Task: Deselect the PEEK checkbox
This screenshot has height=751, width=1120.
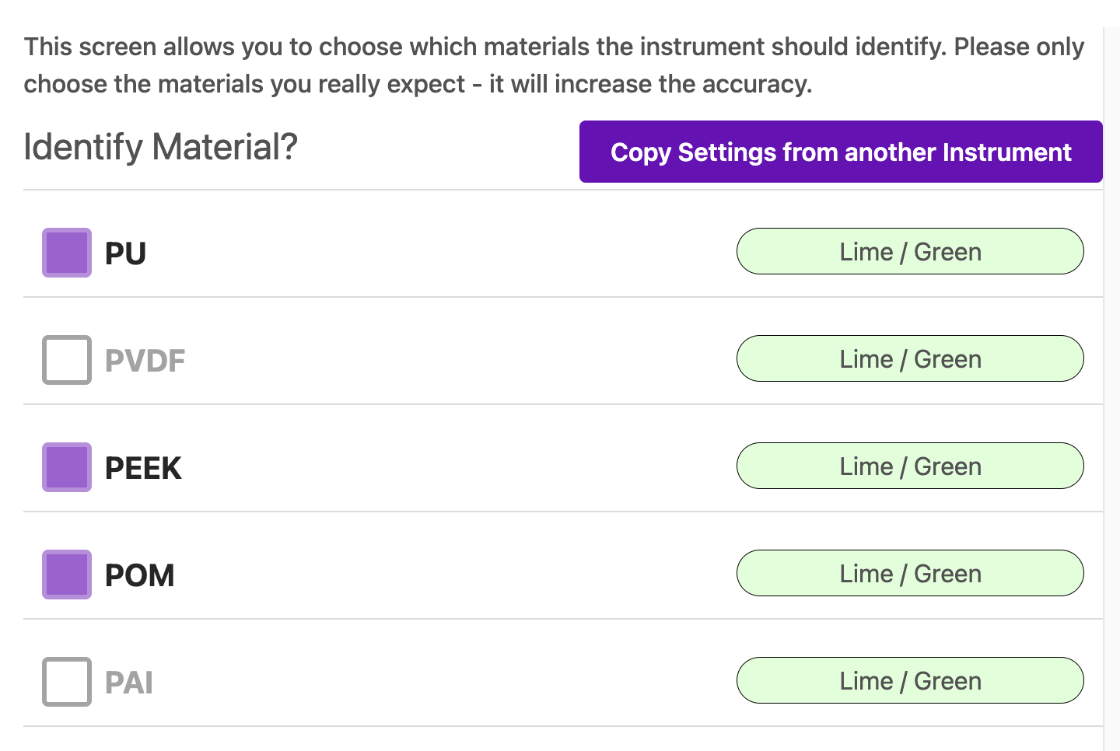Action: point(67,467)
